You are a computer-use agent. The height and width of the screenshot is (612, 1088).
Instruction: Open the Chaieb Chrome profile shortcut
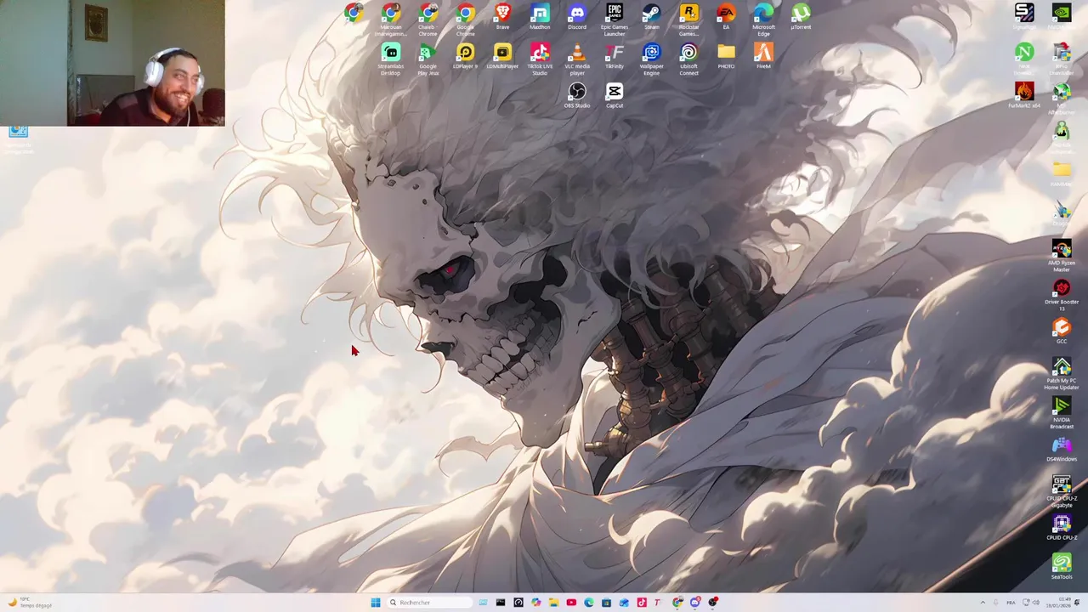428,20
